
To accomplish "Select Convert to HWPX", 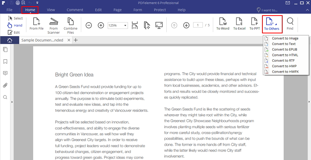I will 286,72.
